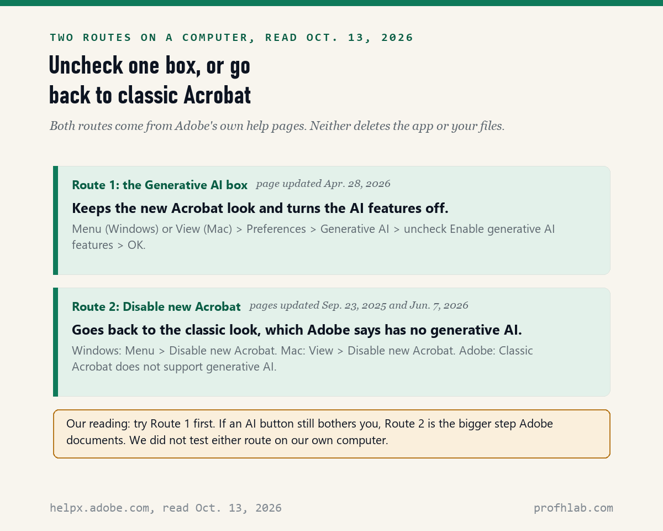Click the 'page updated Apr. 28, 2026' note
Viewport: 663px width, 531px height.
(323, 184)
